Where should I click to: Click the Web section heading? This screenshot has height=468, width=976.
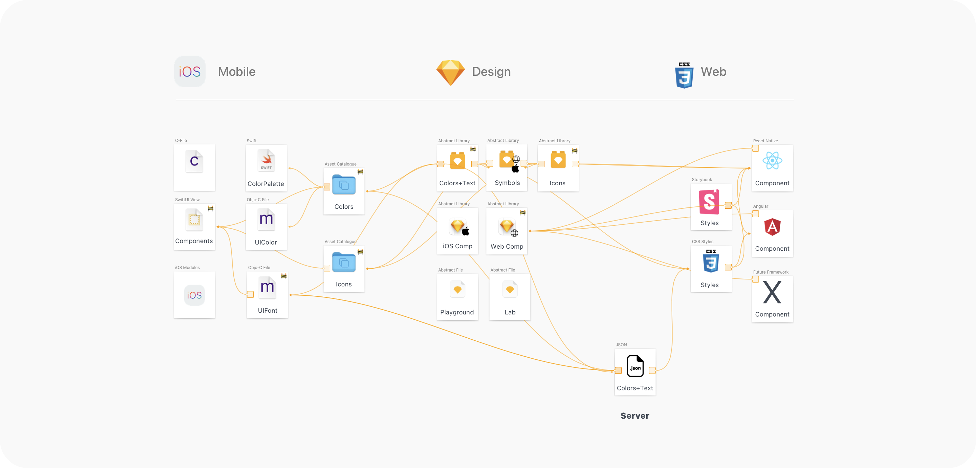point(713,72)
